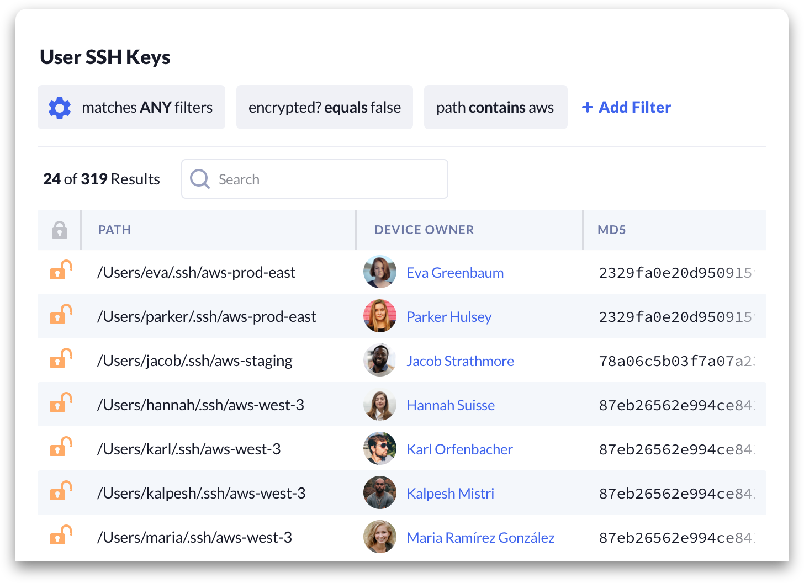
Task: Sort by the MD5 column header
Action: 612,230
